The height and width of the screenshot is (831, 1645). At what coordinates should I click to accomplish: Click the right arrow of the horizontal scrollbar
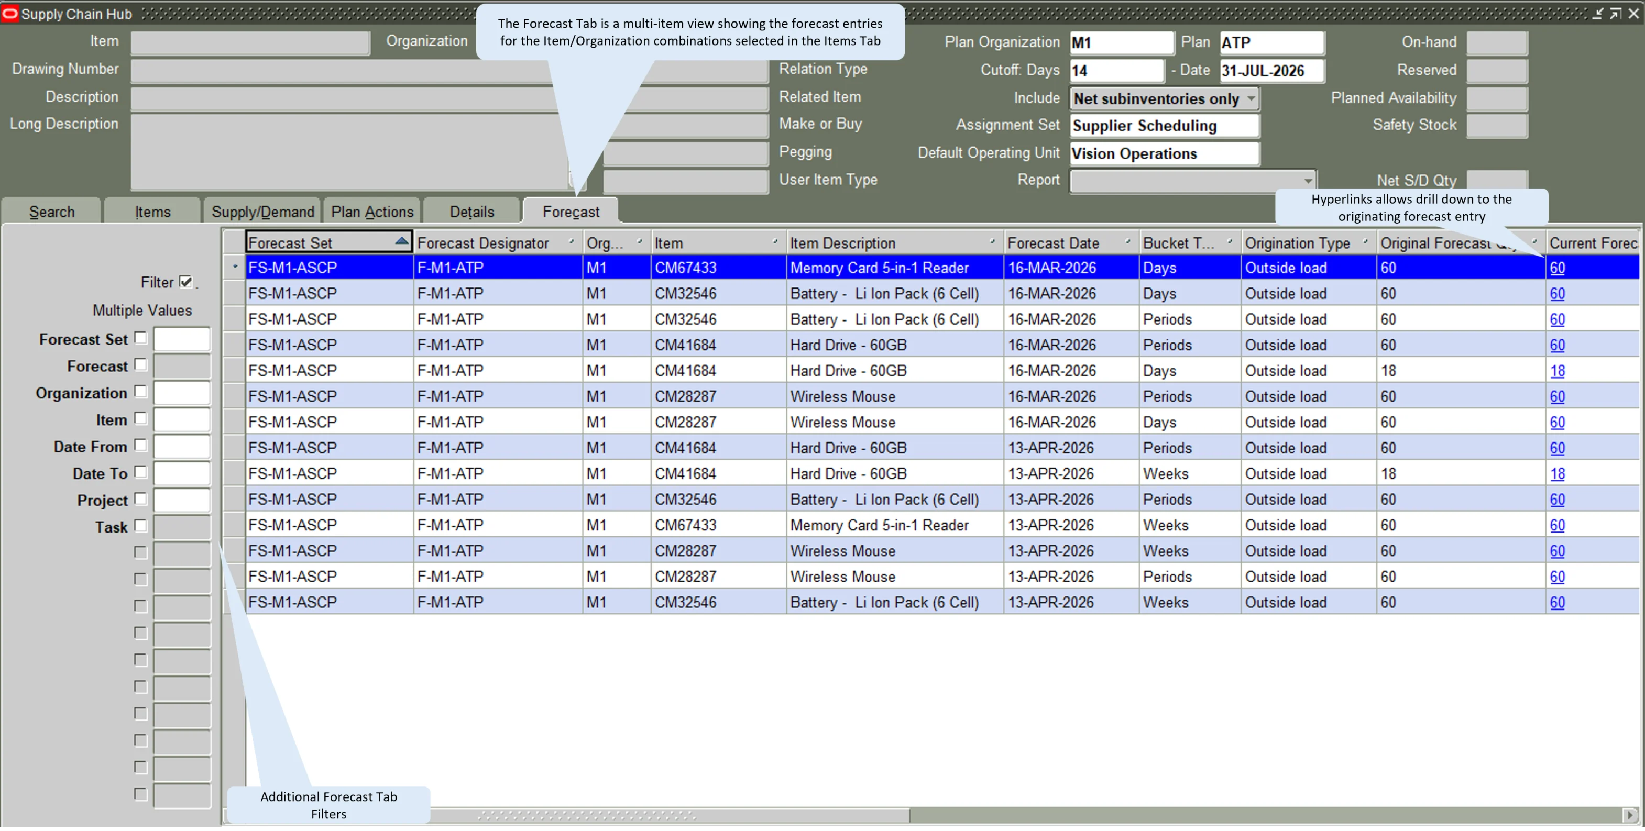coord(1630,815)
